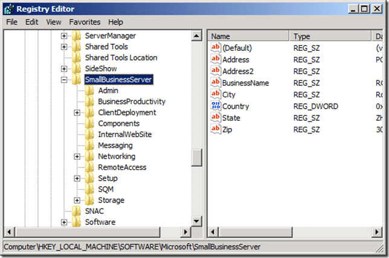This screenshot has height=258, width=389.
Task: Open the Edit menu
Action: click(x=32, y=22)
